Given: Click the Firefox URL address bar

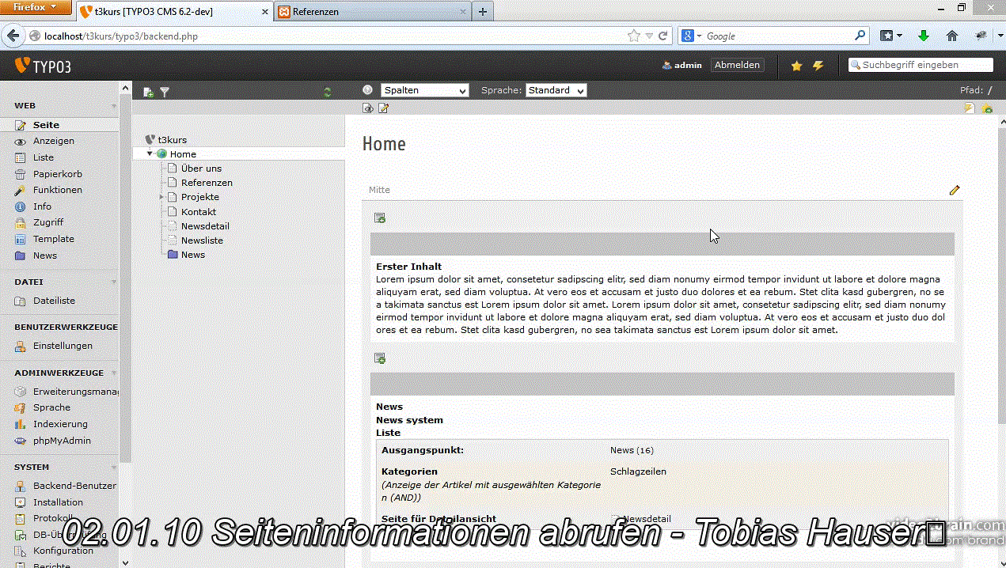Looking at the screenshot, I should [x=332, y=36].
